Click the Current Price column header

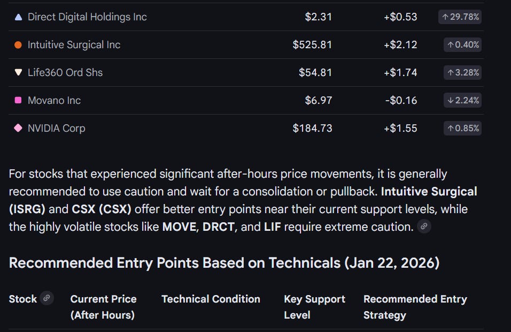(x=103, y=307)
